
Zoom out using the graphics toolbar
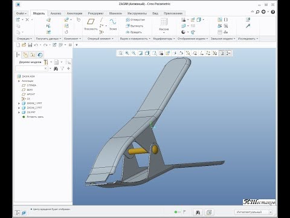pos(134,53)
